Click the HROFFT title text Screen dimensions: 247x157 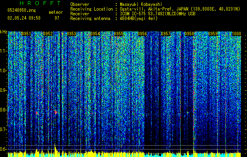[40, 3]
